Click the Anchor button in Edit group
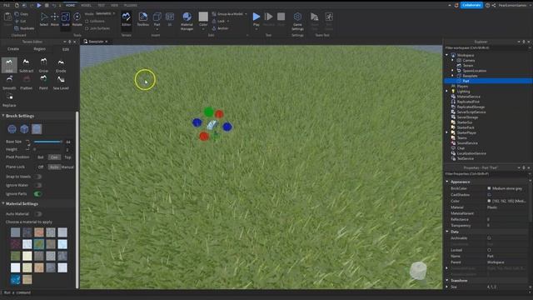This screenshot has width=533, height=300. point(220,28)
